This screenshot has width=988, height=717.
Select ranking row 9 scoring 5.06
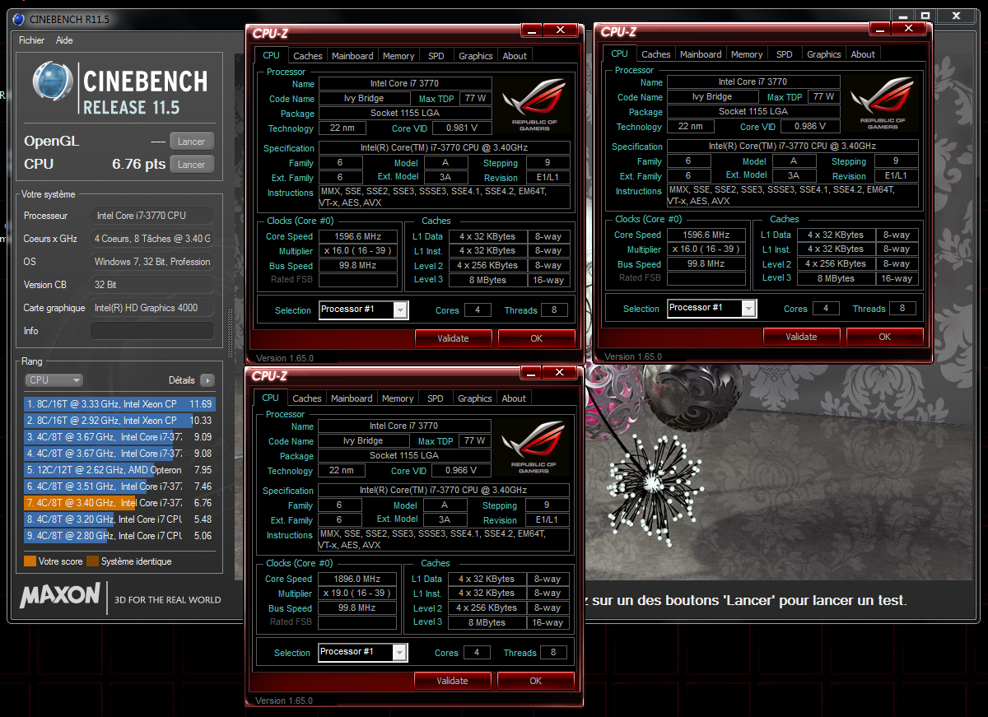(x=120, y=536)
